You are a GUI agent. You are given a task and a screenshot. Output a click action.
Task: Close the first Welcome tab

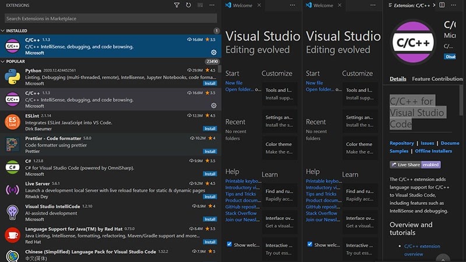coord(259,5)
